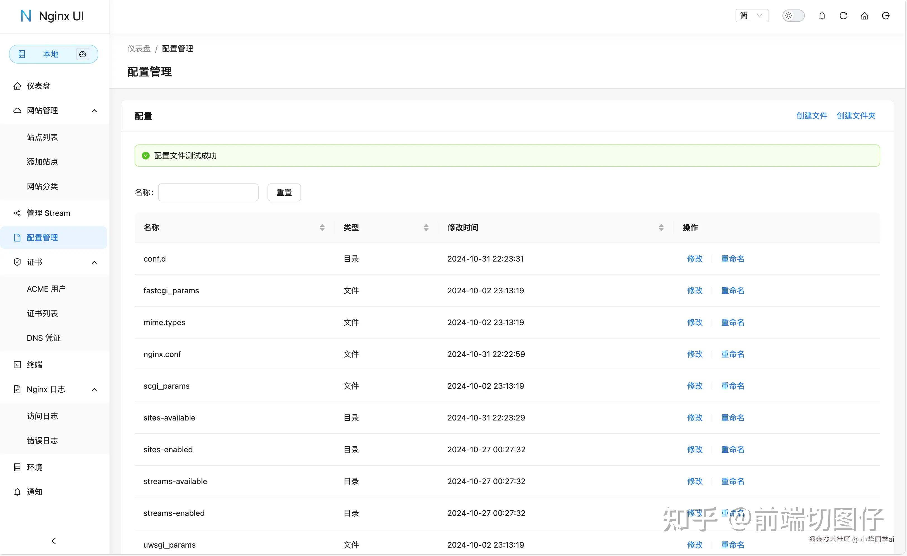Click the logout icon at top right
Screen dimensions: 907x556
click(886, 15)
